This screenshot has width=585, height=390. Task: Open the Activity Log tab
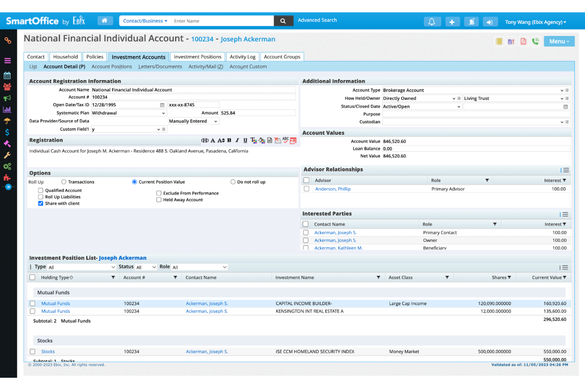coord(243,57)
